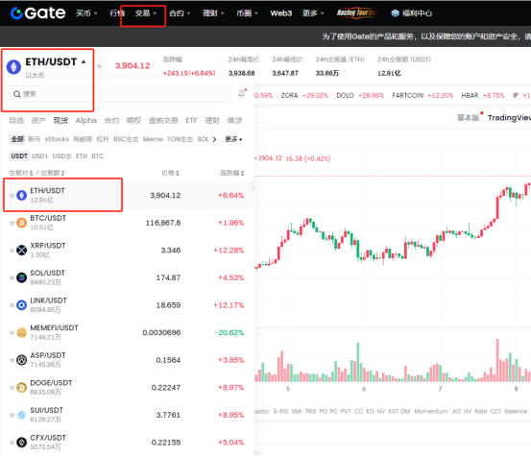This screenshot has height=456, width=531.
Task: Open the 理财 dropdown in the top navigation bar
Action: [x=214, y=13]
